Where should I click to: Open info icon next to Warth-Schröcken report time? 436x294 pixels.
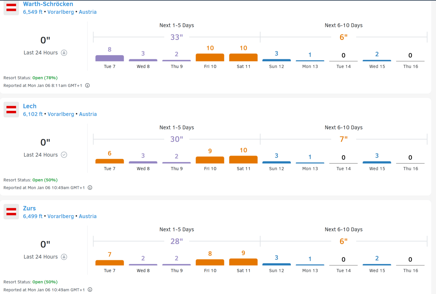(87, 86)
